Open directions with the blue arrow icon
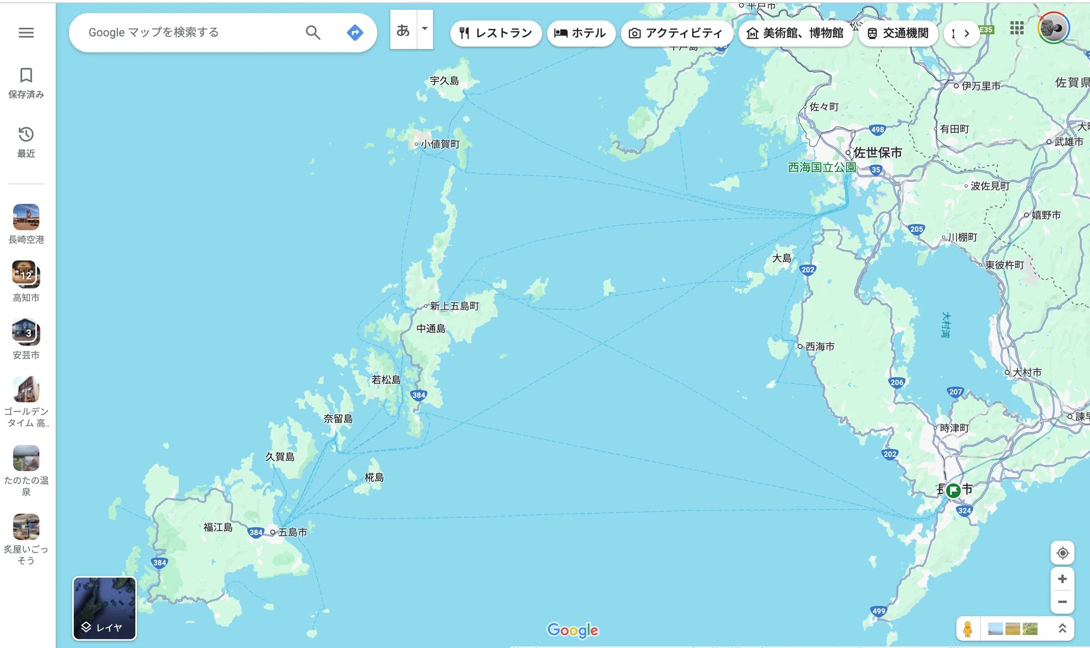Image resolution: width=1090 pixels, height=648 pixels. [x=355, y=33]
